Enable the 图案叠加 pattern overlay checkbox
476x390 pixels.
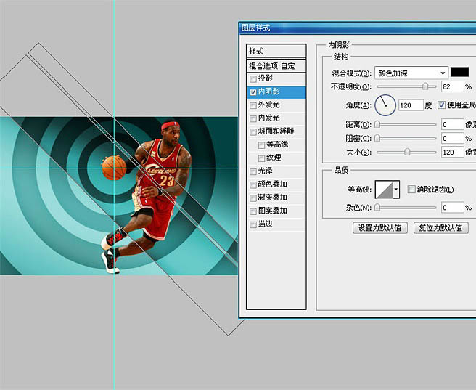click(x=253, y=211)
